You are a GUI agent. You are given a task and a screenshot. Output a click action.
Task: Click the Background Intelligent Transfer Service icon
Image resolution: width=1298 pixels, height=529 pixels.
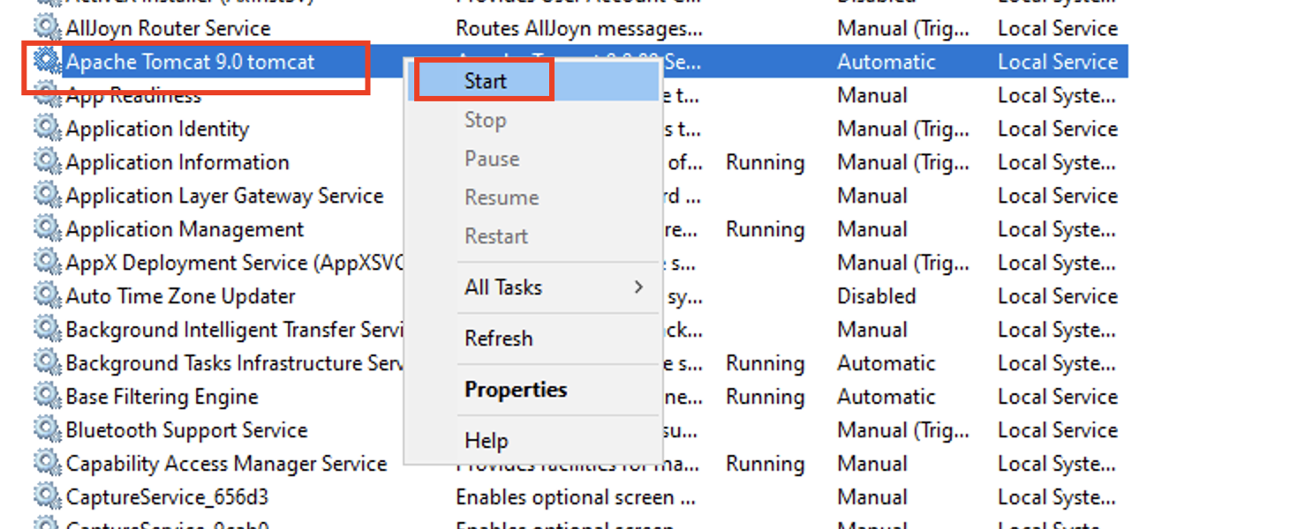click(x=47, y=330)
